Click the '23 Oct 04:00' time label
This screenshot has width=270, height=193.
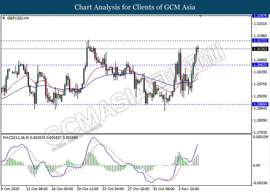point(113,189)
